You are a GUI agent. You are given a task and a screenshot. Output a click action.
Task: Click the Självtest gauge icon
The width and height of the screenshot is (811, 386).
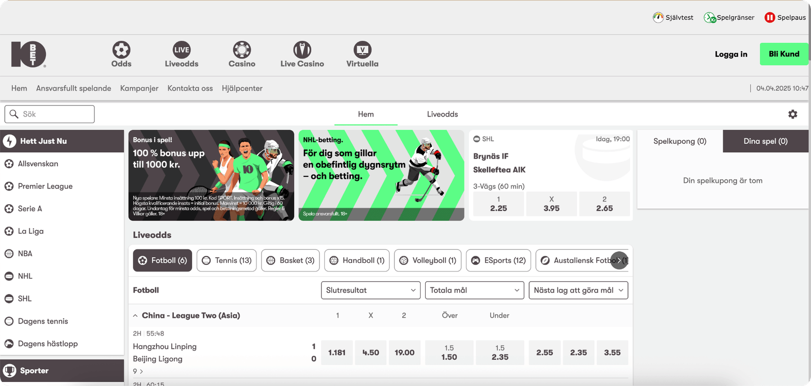(658, 18)
